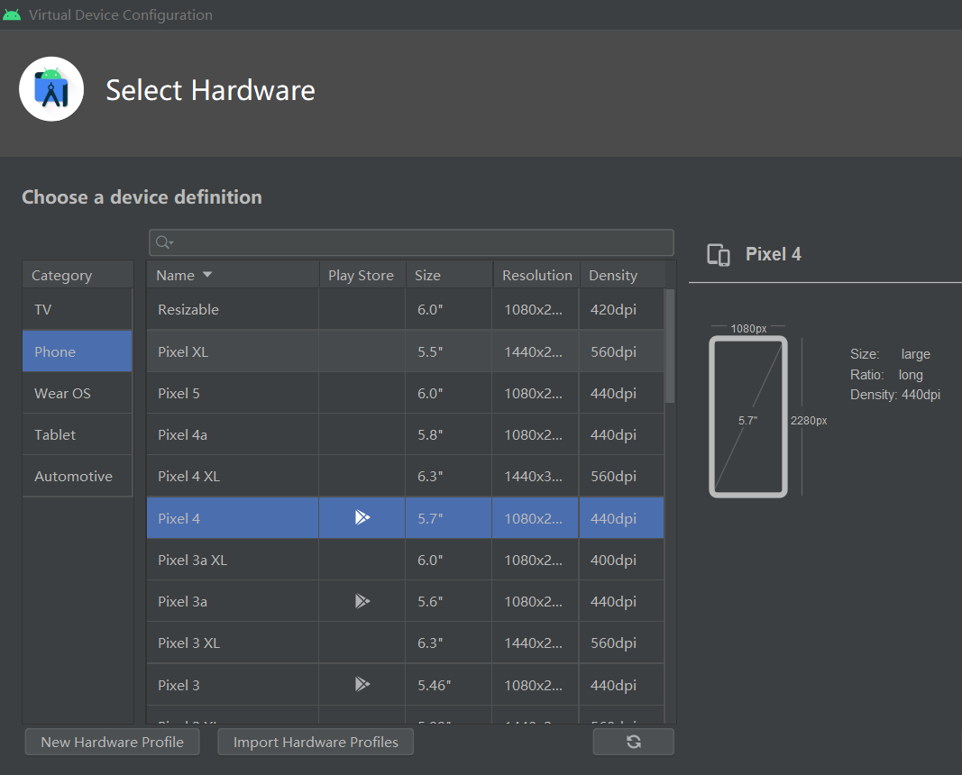Select the Pixel 4 name cell
The width and height of the screenshot is (962, 775).
pyautogui.click(x=233, y=518)
